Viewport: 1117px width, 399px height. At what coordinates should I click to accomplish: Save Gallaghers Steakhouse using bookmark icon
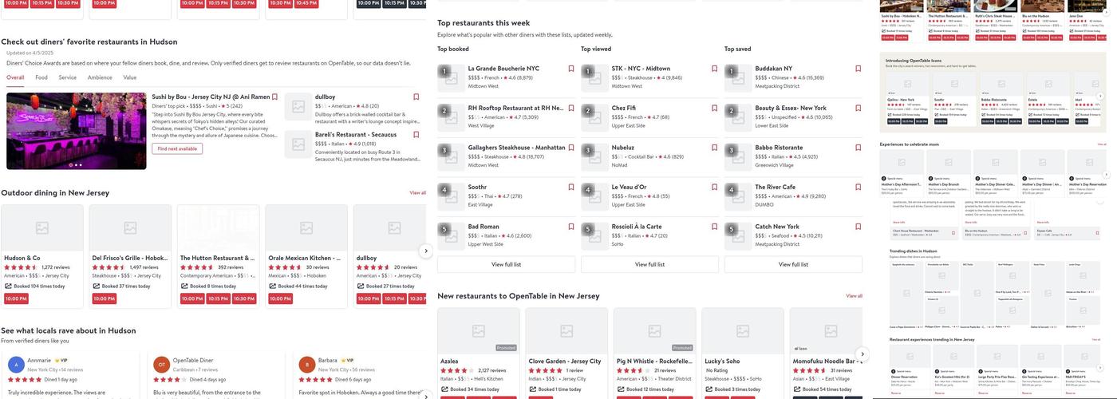(571, 148)
